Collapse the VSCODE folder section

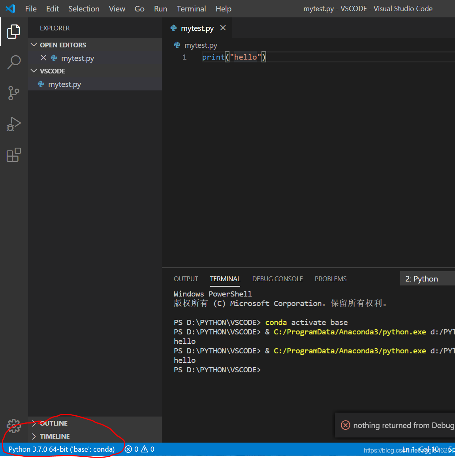[34, 71]
